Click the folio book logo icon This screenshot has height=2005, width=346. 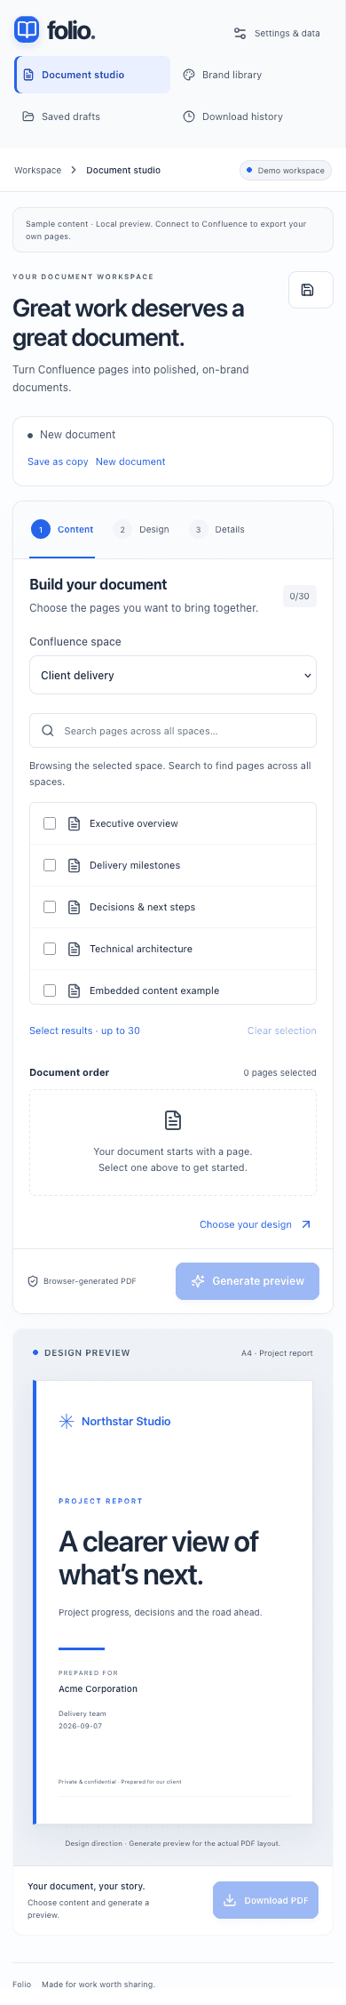[27, 29]
